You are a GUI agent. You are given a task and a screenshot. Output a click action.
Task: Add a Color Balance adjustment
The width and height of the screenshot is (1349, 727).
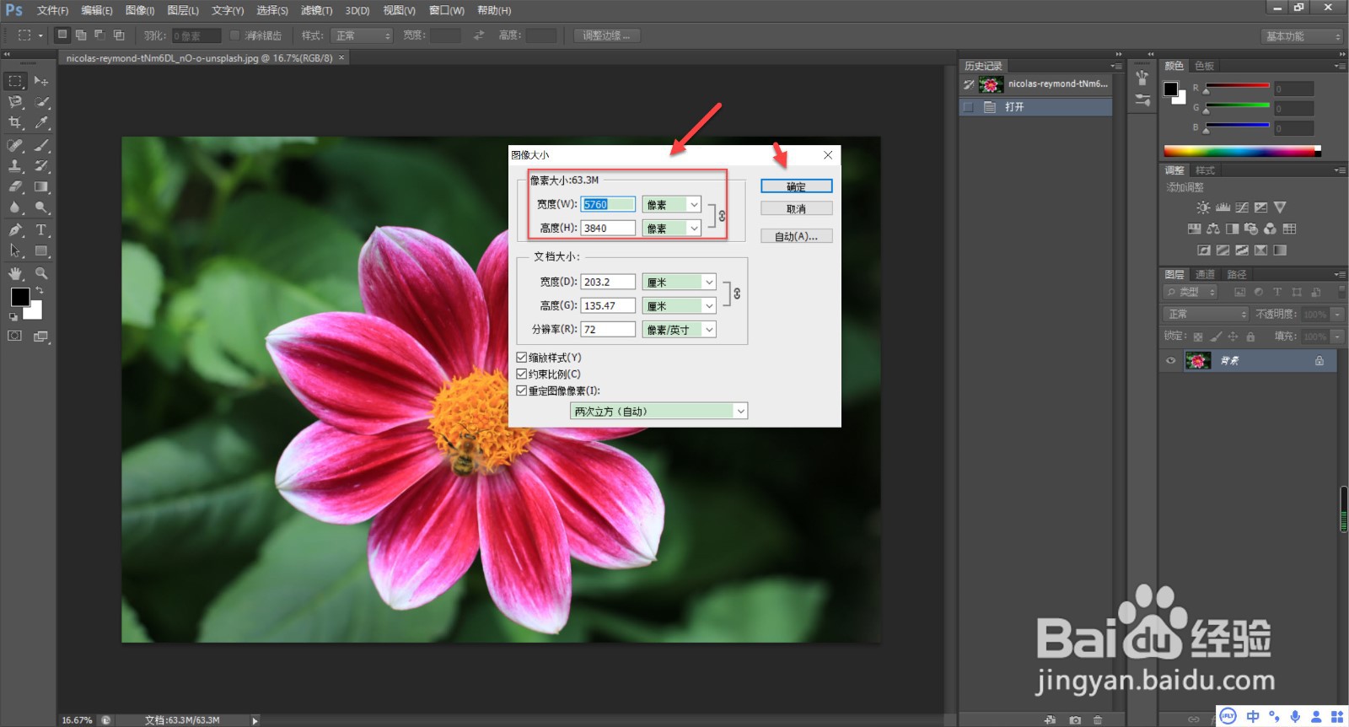1213,229
